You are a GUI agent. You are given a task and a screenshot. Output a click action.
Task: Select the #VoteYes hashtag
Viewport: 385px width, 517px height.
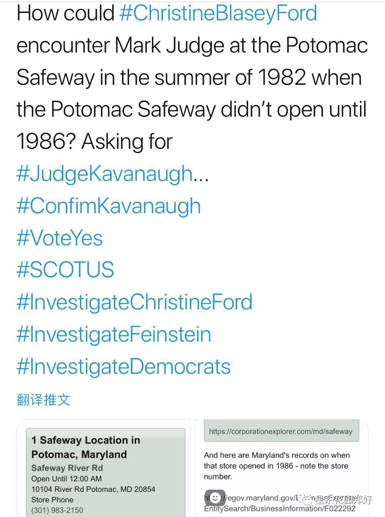(60, 238)
